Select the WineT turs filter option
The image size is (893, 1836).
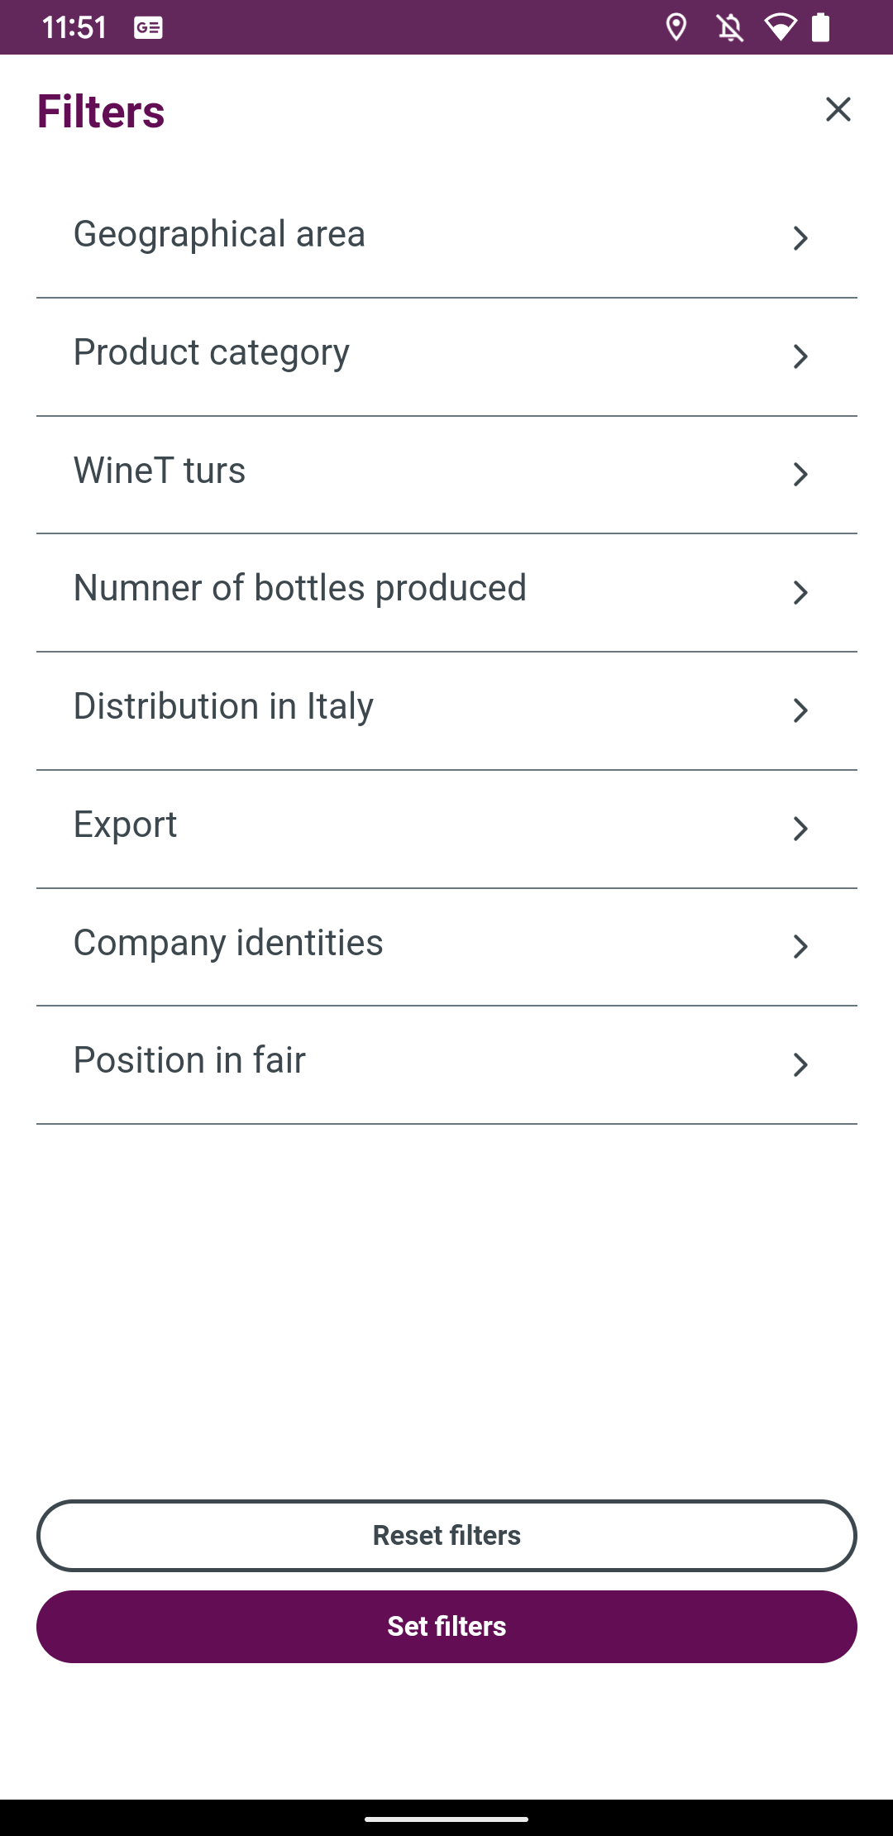[x=160, y=471]
